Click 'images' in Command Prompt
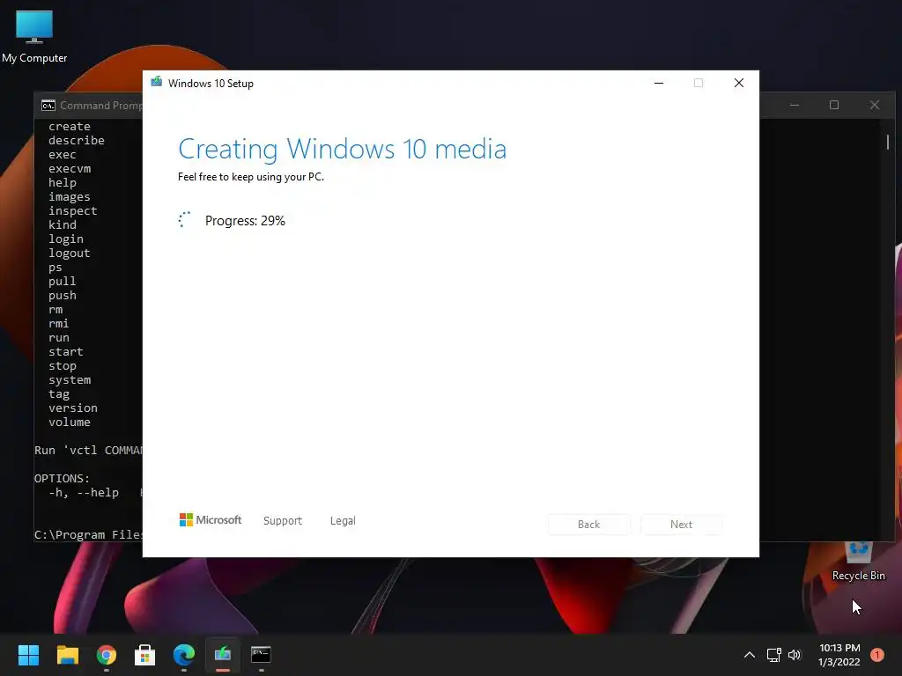The image size is (902, 676). 69,197
